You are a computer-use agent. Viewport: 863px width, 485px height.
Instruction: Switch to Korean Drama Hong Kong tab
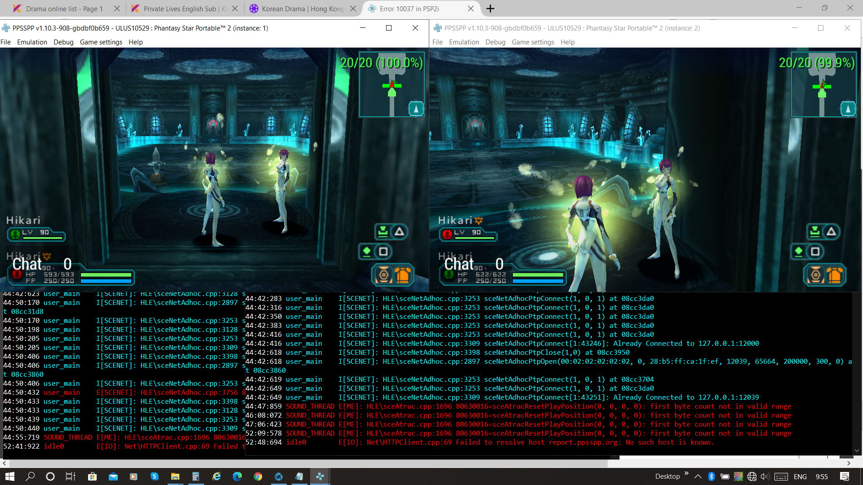[x=302, y=9]
